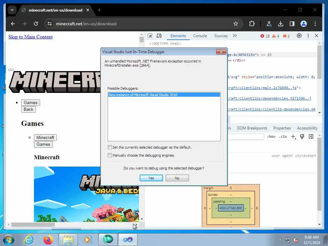The height and width of the screenshot is (246, 328).
Task: Click muted volume icon in tray
Action: pyautogui.click(x=296, y=240)
